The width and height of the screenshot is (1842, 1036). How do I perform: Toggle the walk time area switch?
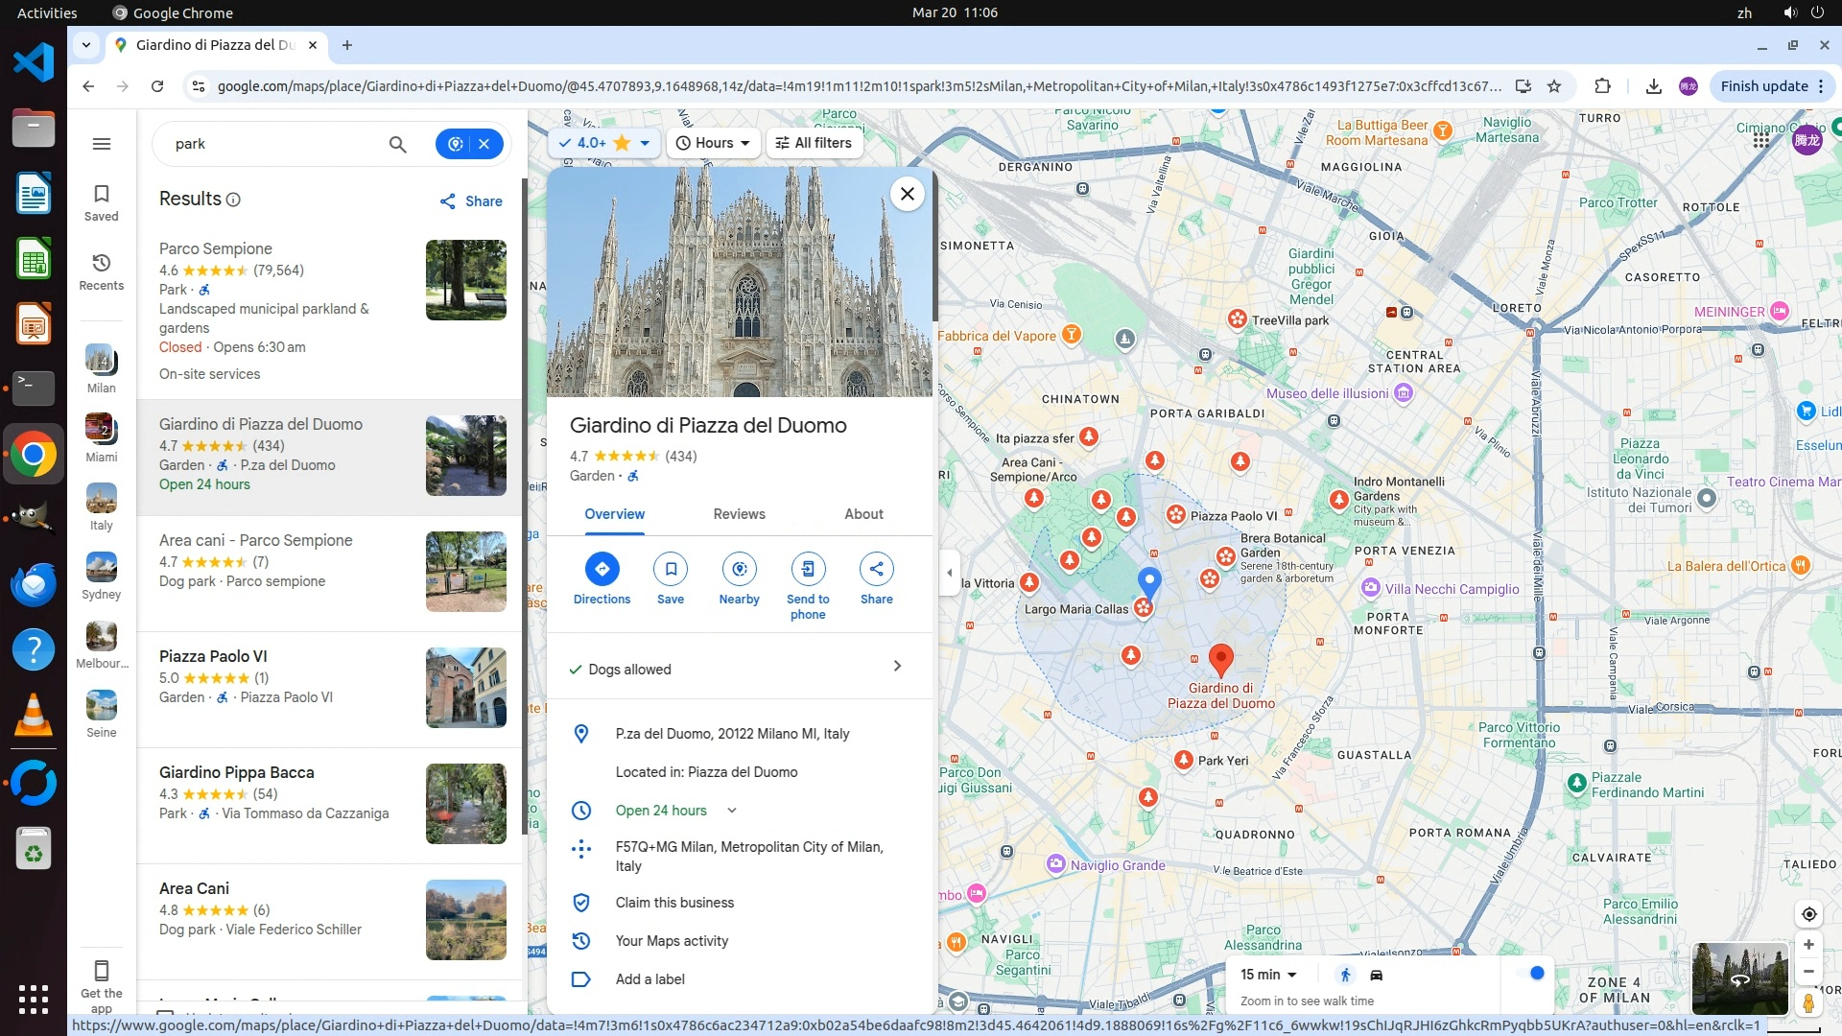tap(1531, 974)
